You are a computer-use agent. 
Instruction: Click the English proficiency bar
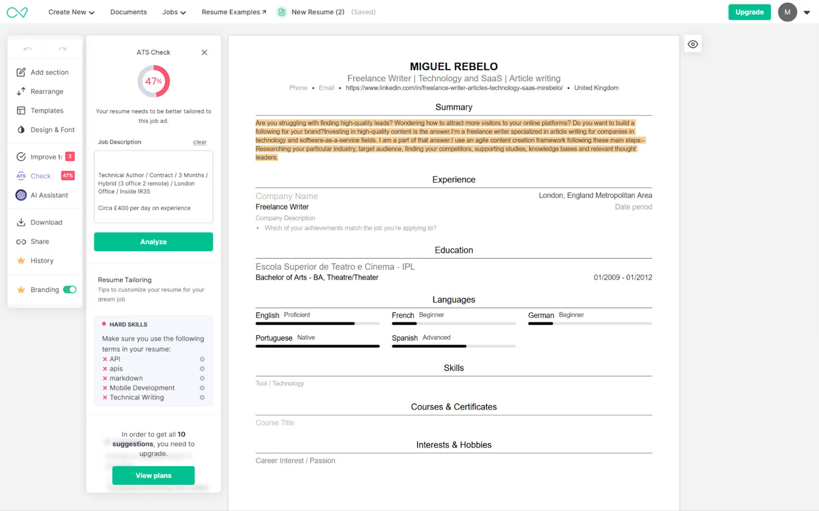point(317,324)
